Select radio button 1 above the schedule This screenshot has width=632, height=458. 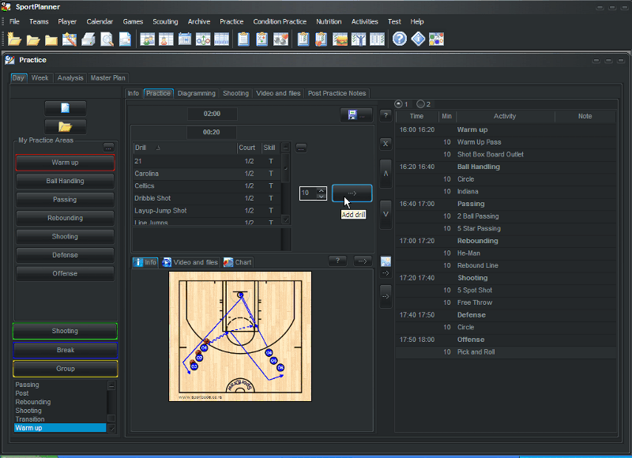(x=399, y=104)
